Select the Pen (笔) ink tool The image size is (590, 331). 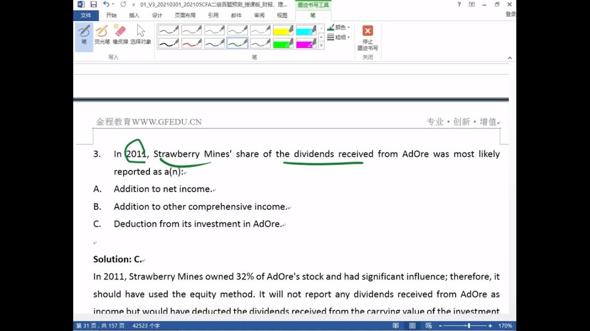[84, 35]
